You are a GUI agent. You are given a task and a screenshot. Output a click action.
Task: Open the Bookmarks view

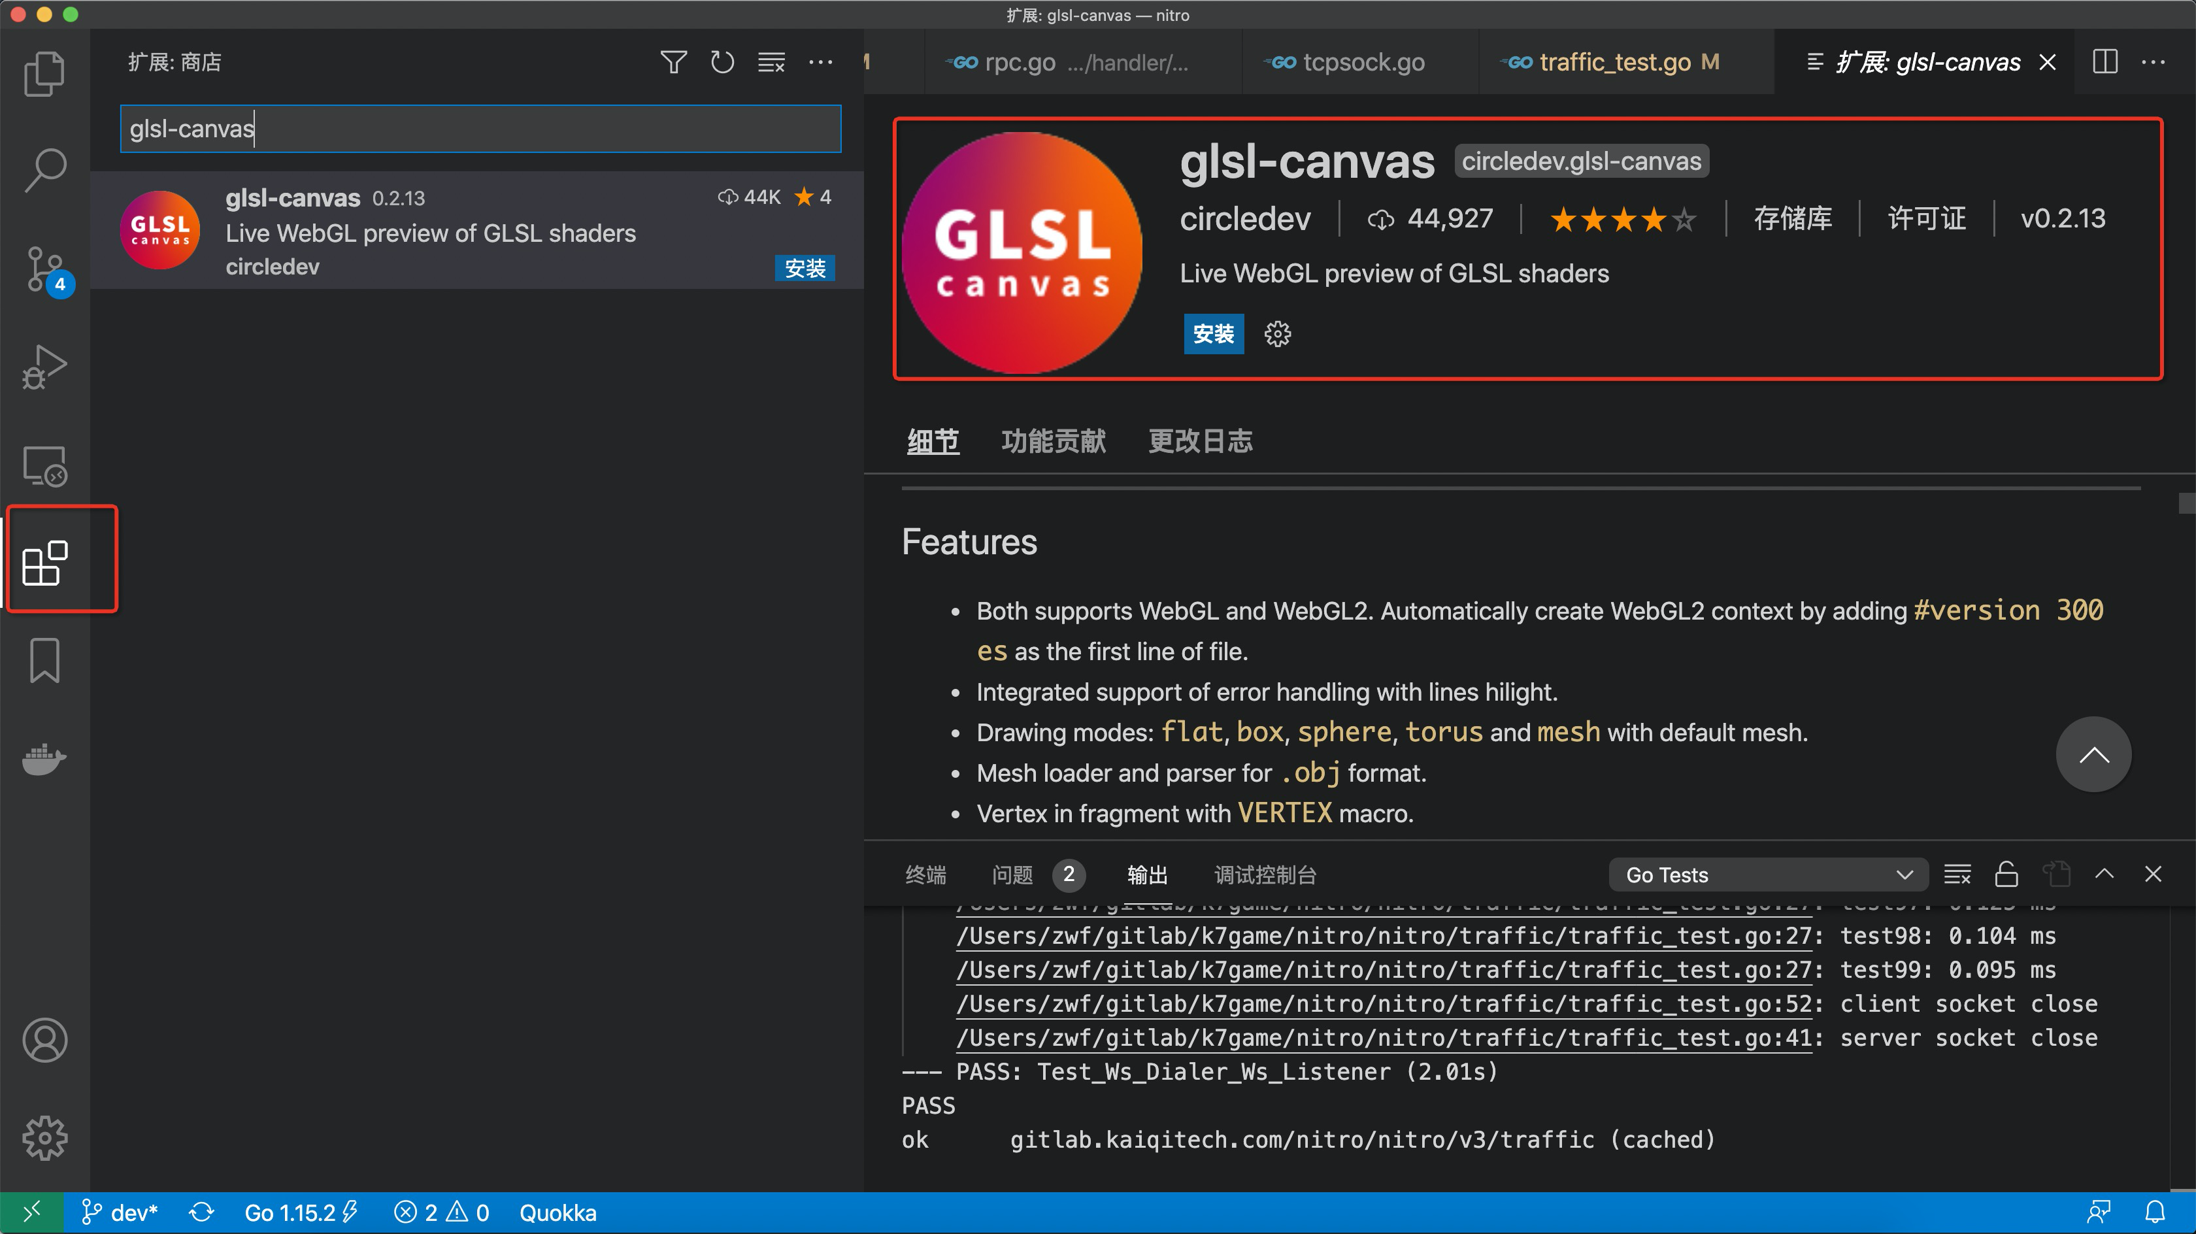44,660
